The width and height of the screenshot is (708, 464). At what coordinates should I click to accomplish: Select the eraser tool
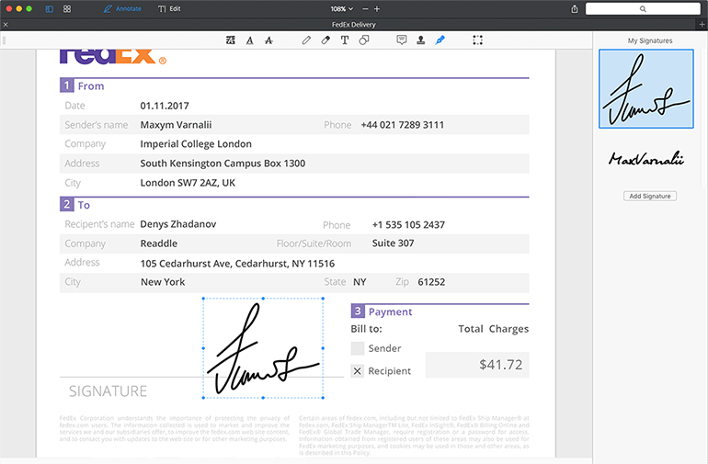tap(325, 40)
